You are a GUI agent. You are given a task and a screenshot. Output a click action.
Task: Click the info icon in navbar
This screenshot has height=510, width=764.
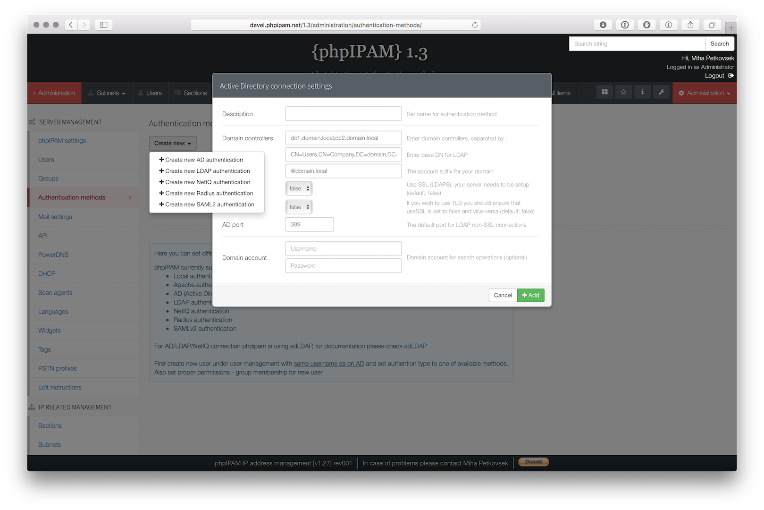pyautogui.click(x=642, y=92)
